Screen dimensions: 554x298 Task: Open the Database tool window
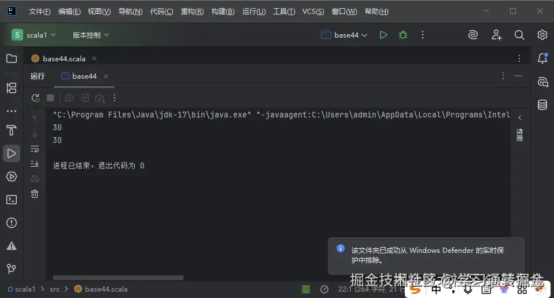(542, 105)
